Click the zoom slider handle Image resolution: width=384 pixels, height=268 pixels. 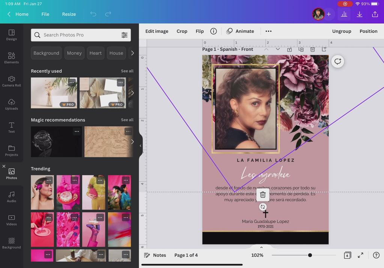[x=310, y=255]
